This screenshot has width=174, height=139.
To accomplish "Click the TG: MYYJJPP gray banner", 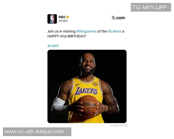I will [x=151, y=7].
